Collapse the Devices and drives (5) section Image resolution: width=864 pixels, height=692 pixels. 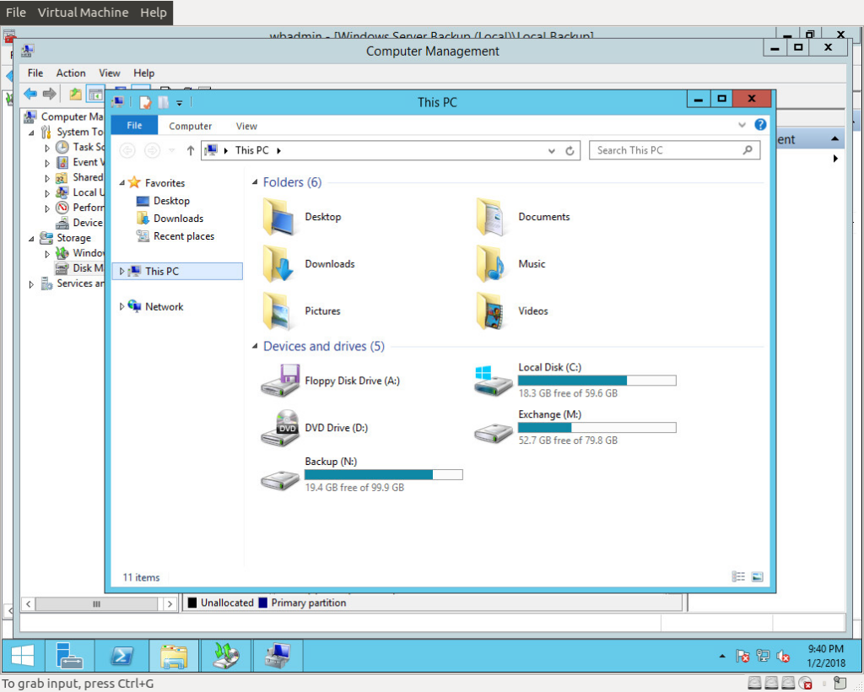click(255, 346)
